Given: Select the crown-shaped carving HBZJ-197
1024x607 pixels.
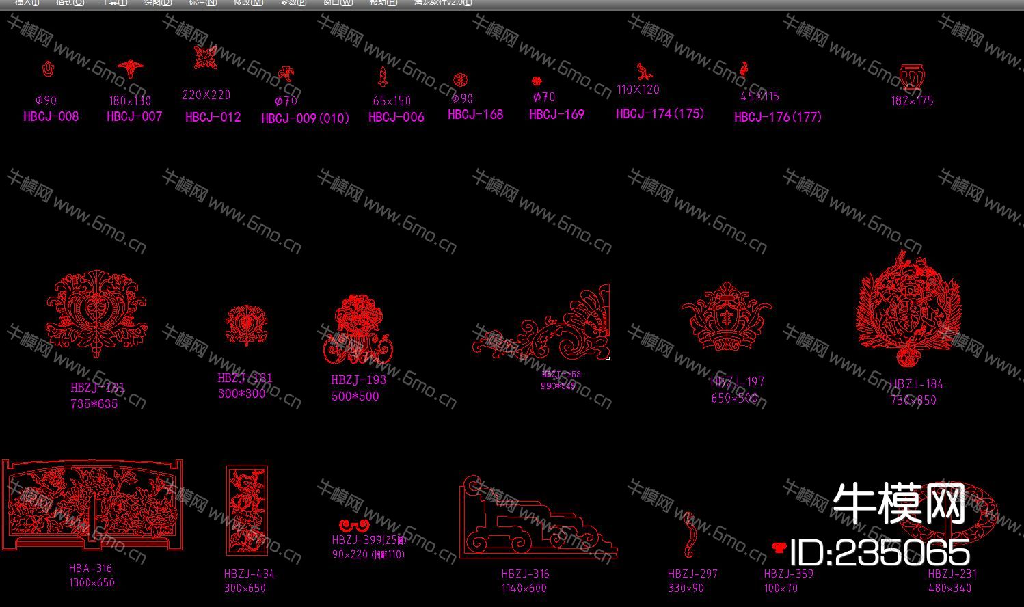Looking at the screenshot, I should (726, 316).
